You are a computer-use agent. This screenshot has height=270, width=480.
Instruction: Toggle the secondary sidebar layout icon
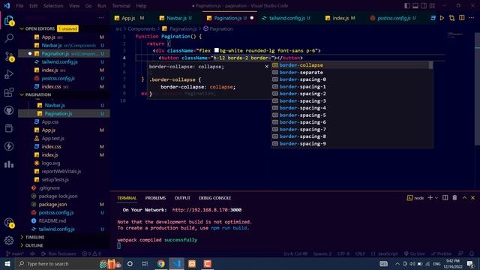pyautogui.click(x=424, y=6)
